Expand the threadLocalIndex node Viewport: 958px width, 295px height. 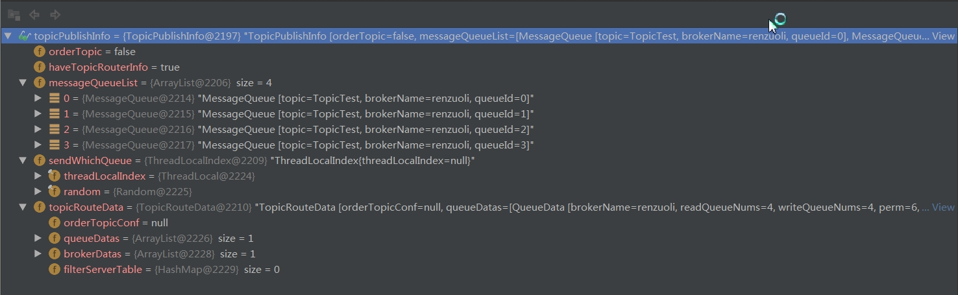click(x=38, y=176)
